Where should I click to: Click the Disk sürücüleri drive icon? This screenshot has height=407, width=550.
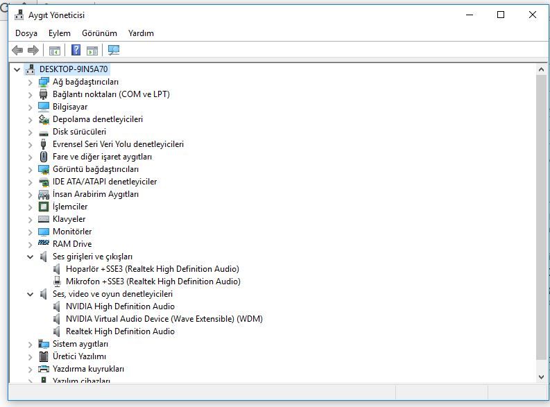pos(44,133)
